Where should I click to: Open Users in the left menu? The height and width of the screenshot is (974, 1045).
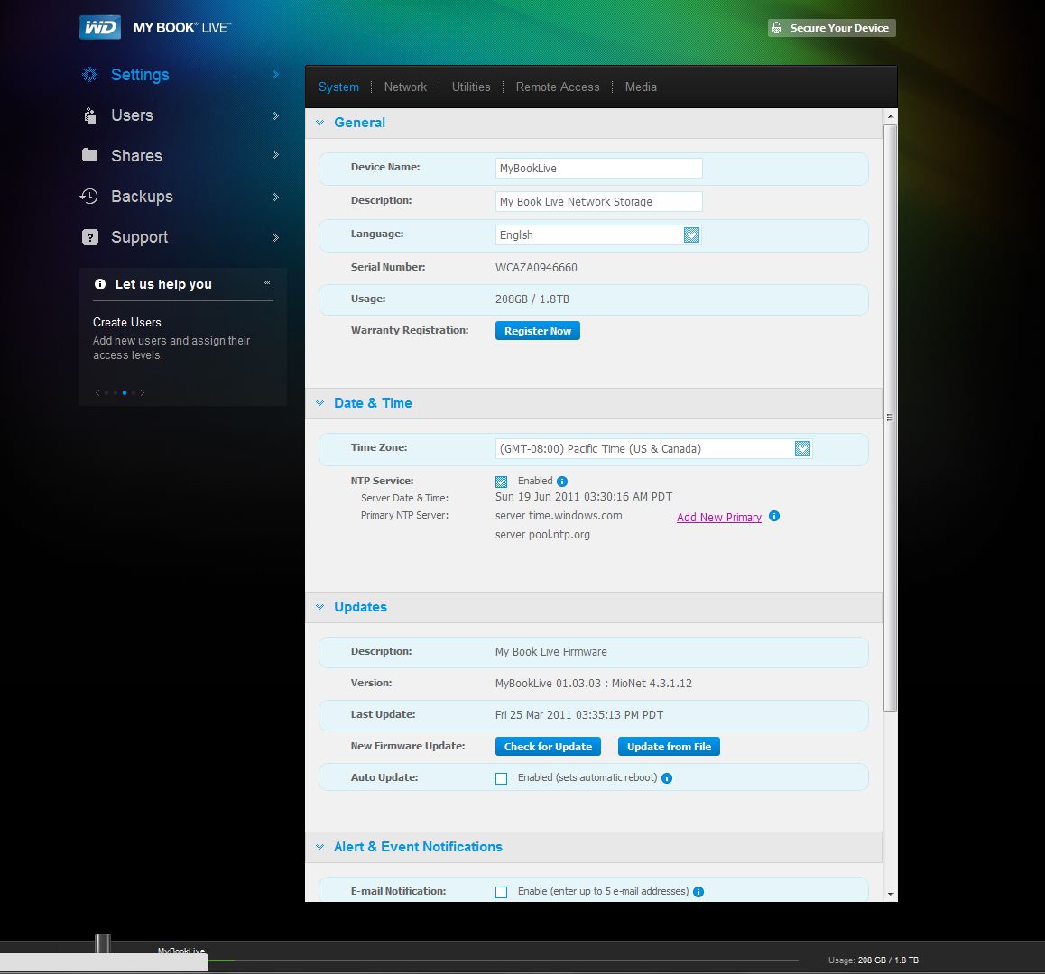[x=132, y=115]
